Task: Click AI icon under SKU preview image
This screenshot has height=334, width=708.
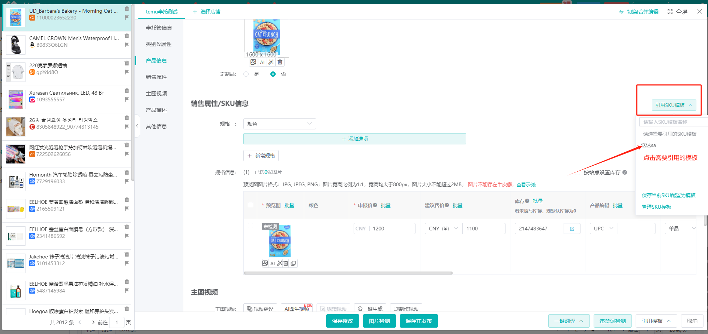Action: click(x=273, y=263)
